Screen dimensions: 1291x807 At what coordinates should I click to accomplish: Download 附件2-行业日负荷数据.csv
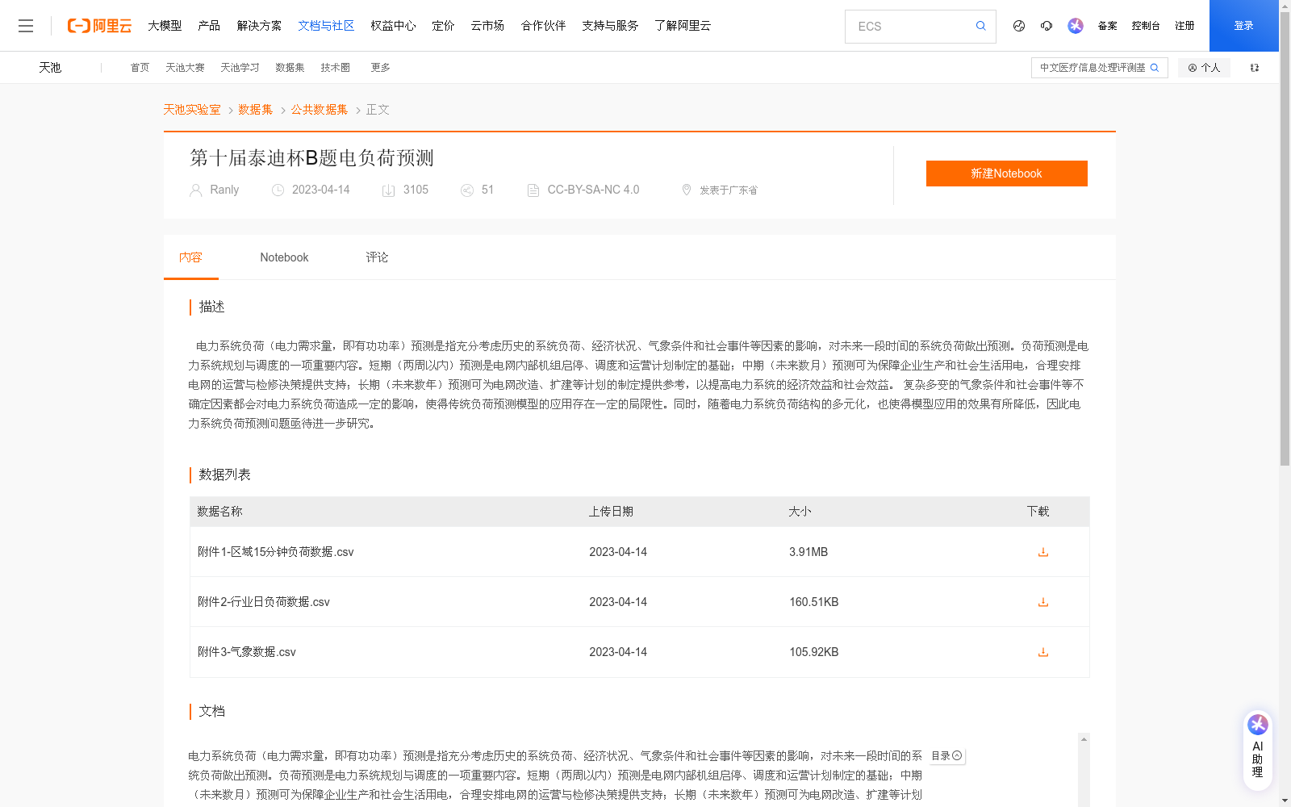click(1042, 602)
